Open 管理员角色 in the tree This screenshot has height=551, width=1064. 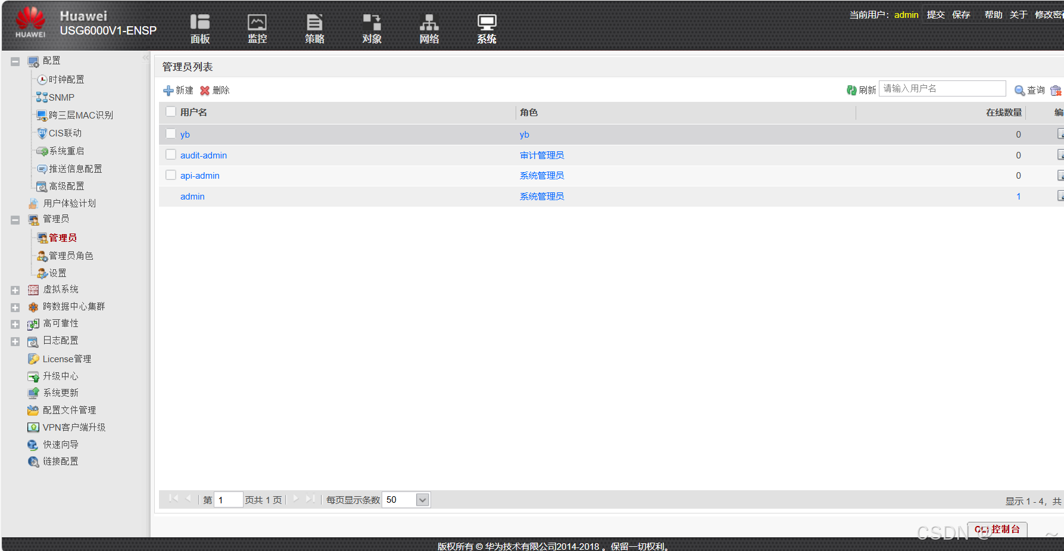(71, 256)
